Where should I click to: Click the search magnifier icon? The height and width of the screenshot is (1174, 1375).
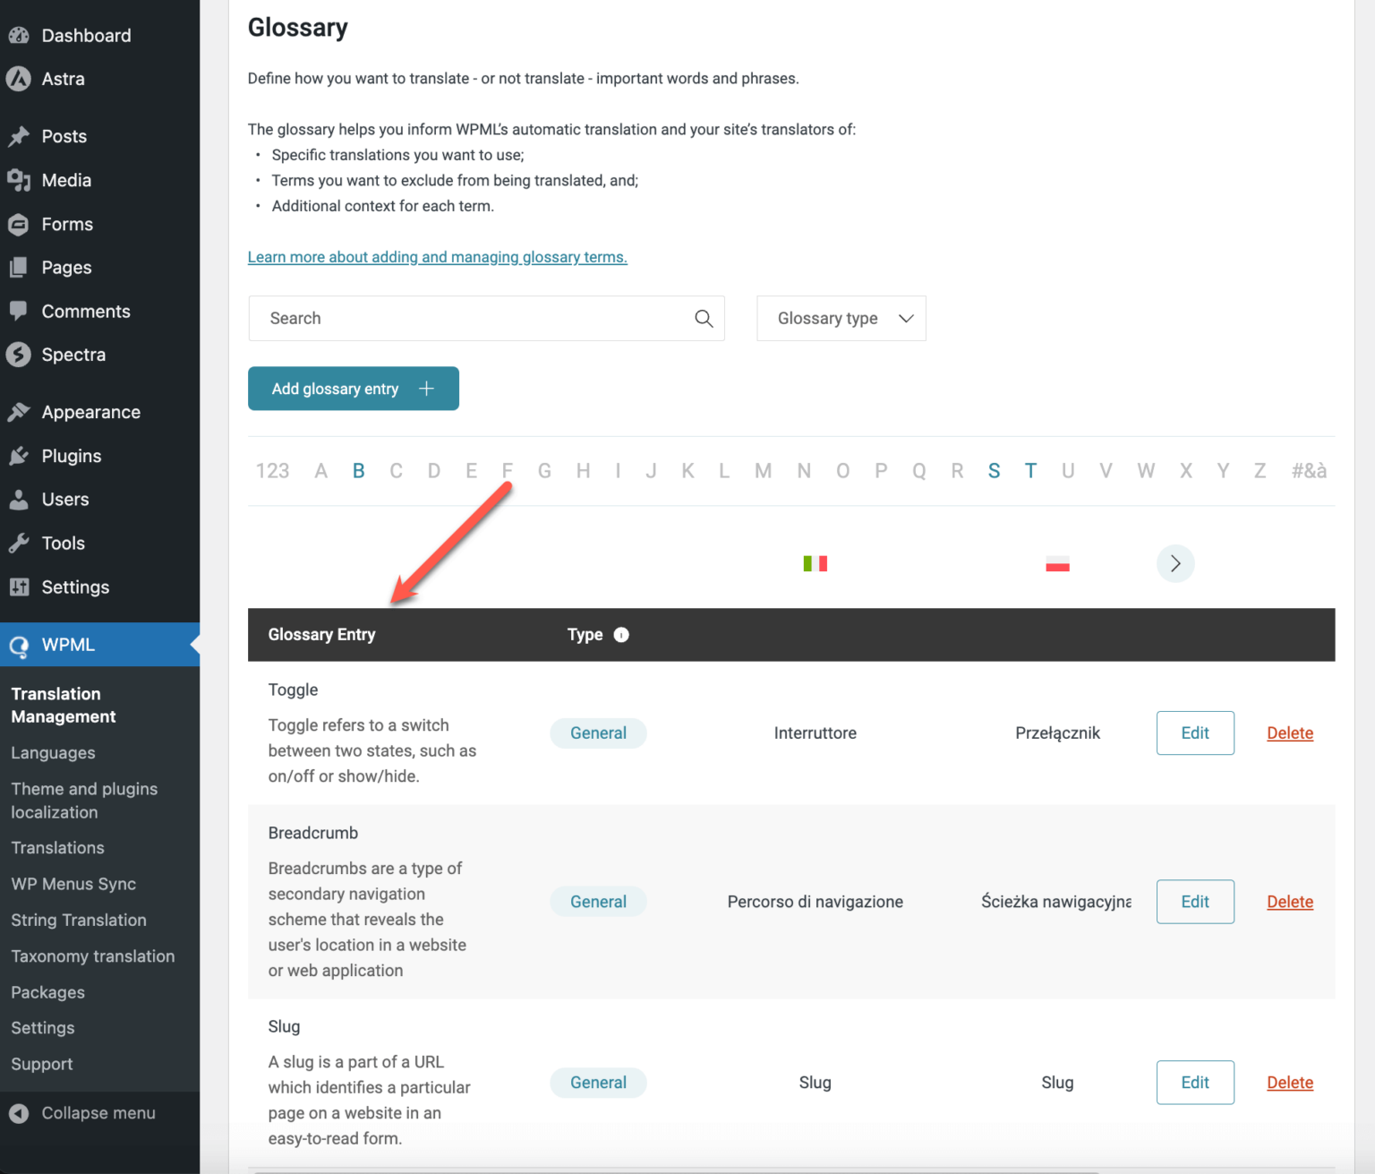(x=704, y=318)
